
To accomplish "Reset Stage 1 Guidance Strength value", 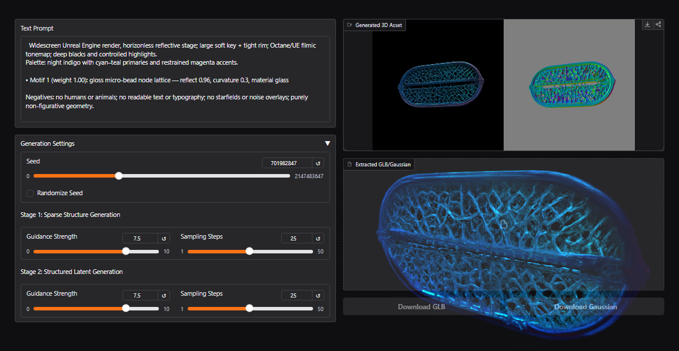I will pos(164,238).
